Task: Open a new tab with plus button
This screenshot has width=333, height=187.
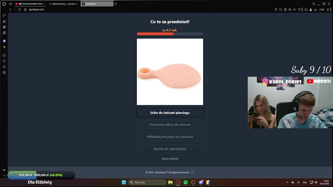Action: (x=116, y=4)
